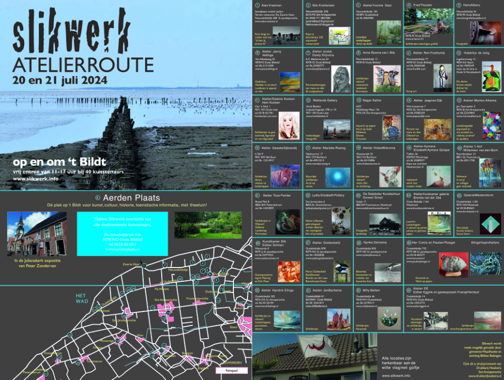Screen dimensions: 504x380
Task: Click the number 9 circle beside Atelier Ron Posthuma
Action: pyautogui.click(x=409, y=53)
